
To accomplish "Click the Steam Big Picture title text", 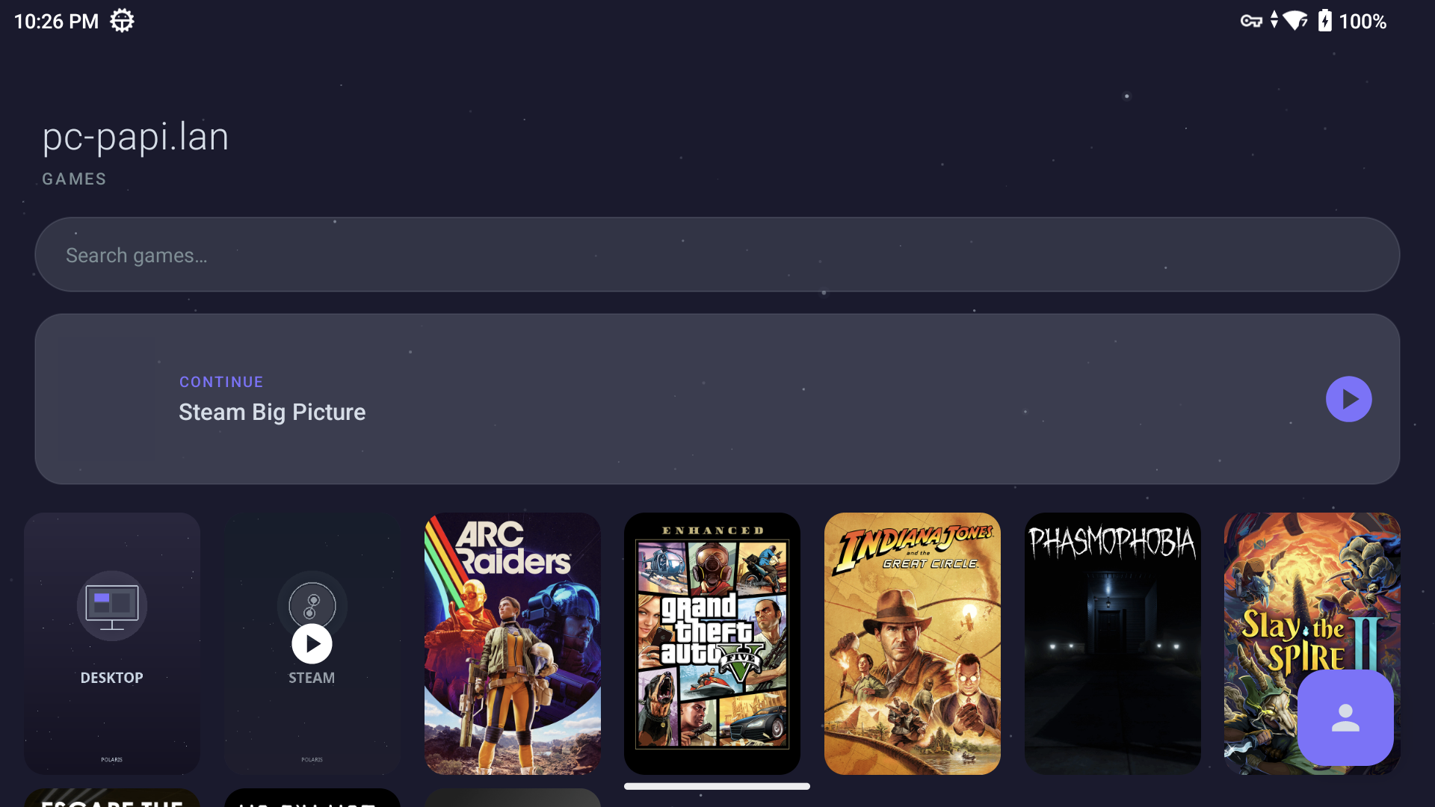I will click(272, 412).
